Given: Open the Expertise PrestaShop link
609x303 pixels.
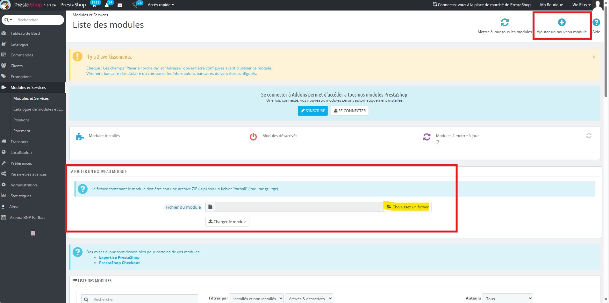Looking at the screenshot, I should pos(119,257).
